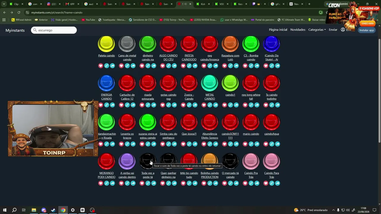Image resolution: width=381 pixels, height=214 pixels.
Task: Favorite the ALGO CAINDO DO CÉU sound
Action: tap(163, 66)
